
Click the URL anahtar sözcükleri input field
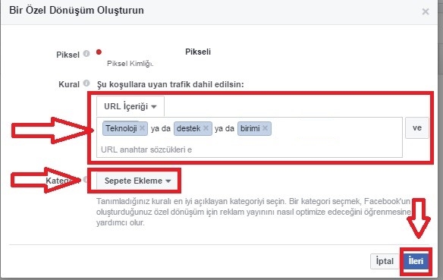click(249, 149)
